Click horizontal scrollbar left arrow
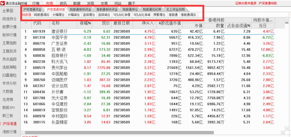291x137 pixels. (23, 133)
